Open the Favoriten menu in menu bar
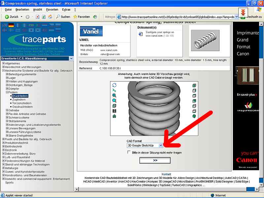264x198 pixels. click(52, 10)
